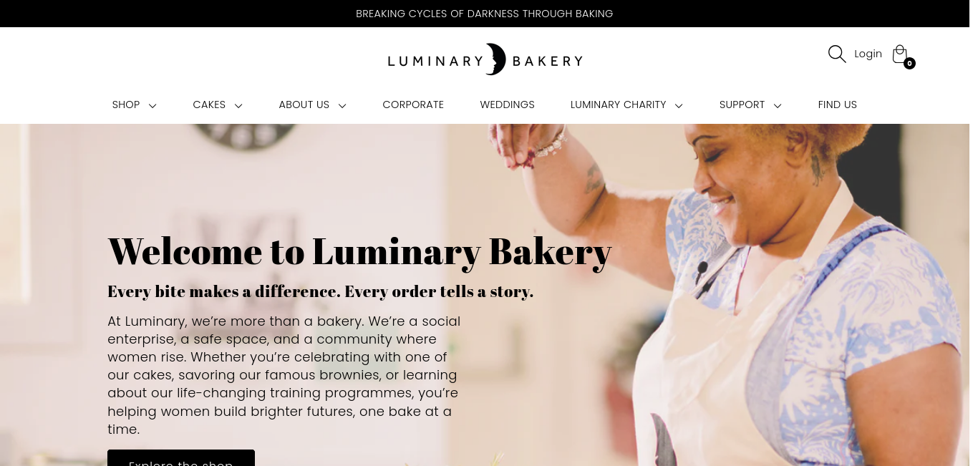The height and width of the screenshot is (466, 978).
Task: Open the Luminary Charity menu label
Action: point(619,105)
